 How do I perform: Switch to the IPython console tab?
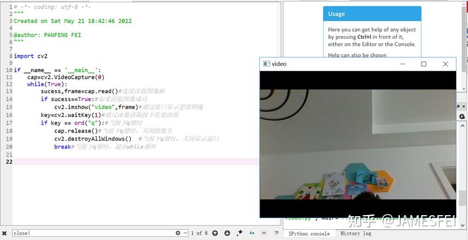309,234
